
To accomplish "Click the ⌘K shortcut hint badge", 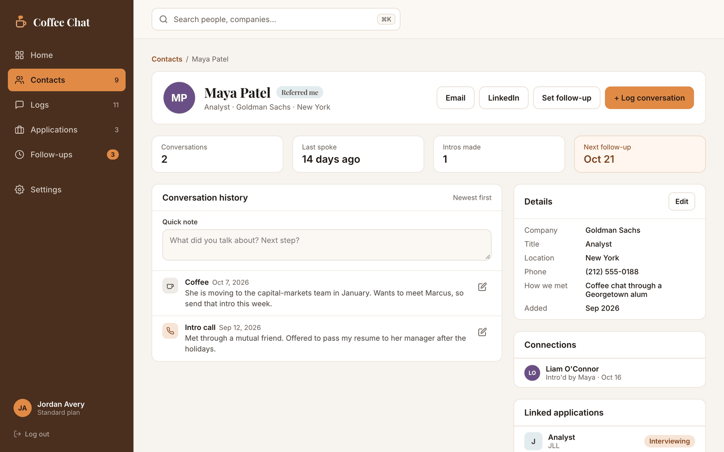I will tap(386, 19).
